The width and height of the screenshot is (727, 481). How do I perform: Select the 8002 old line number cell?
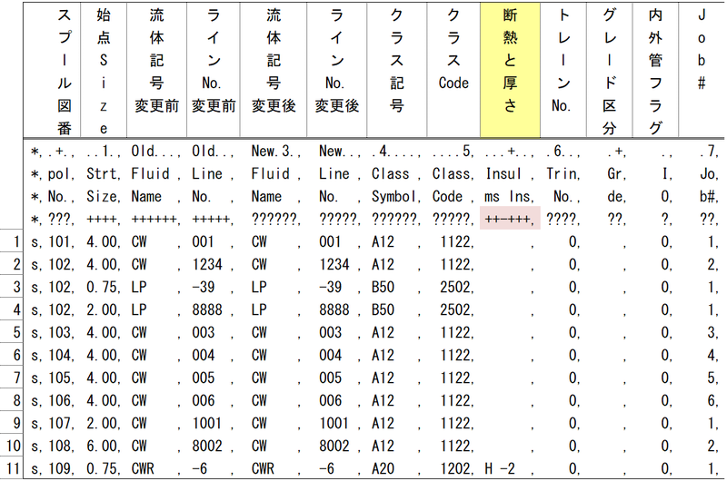point(214,446)
